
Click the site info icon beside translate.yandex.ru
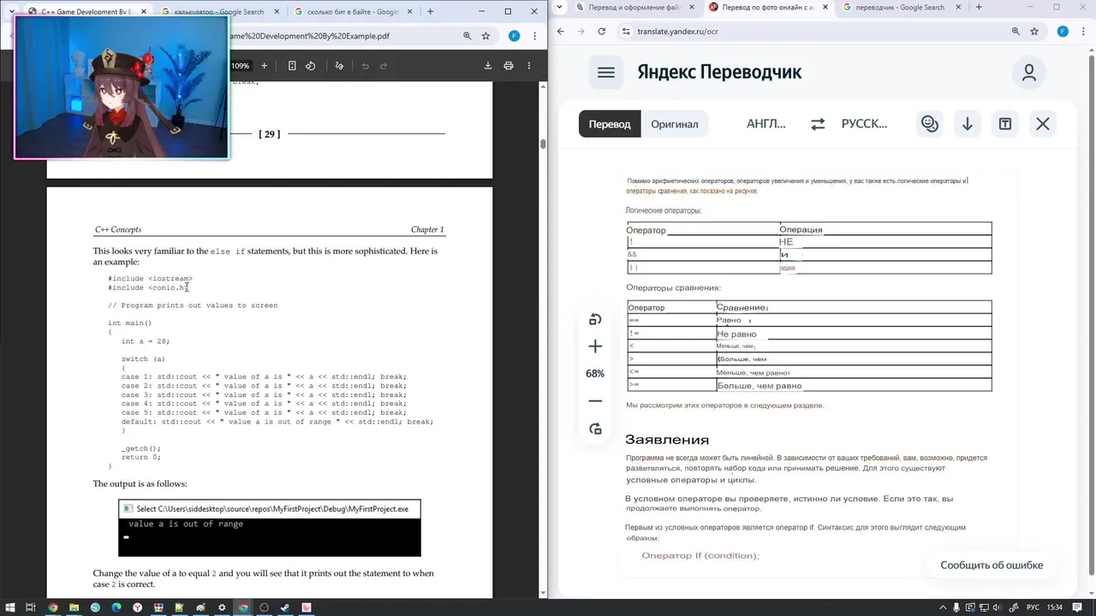tap(626, 31)
